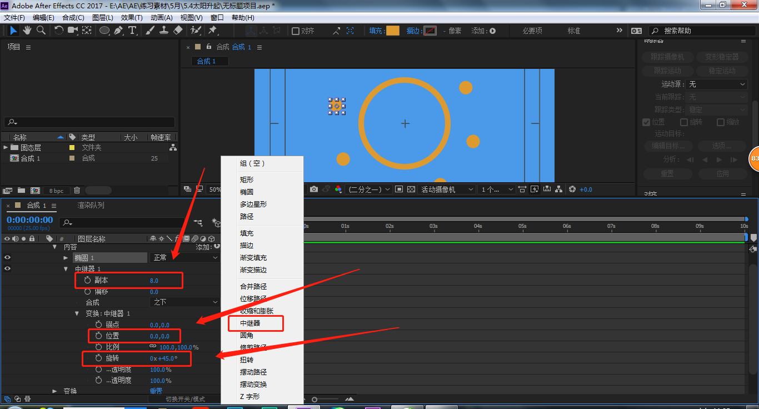Open the 图层(L) menu
Screen dimensions: 759x409
pos(102,18)
